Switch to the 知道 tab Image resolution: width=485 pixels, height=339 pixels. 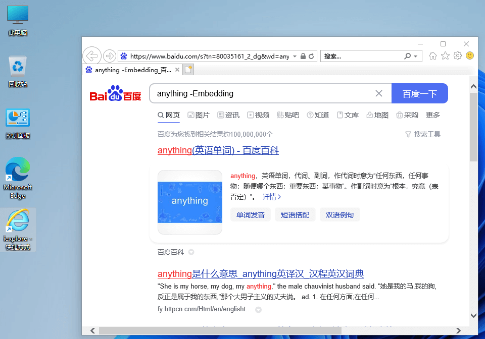318,115
